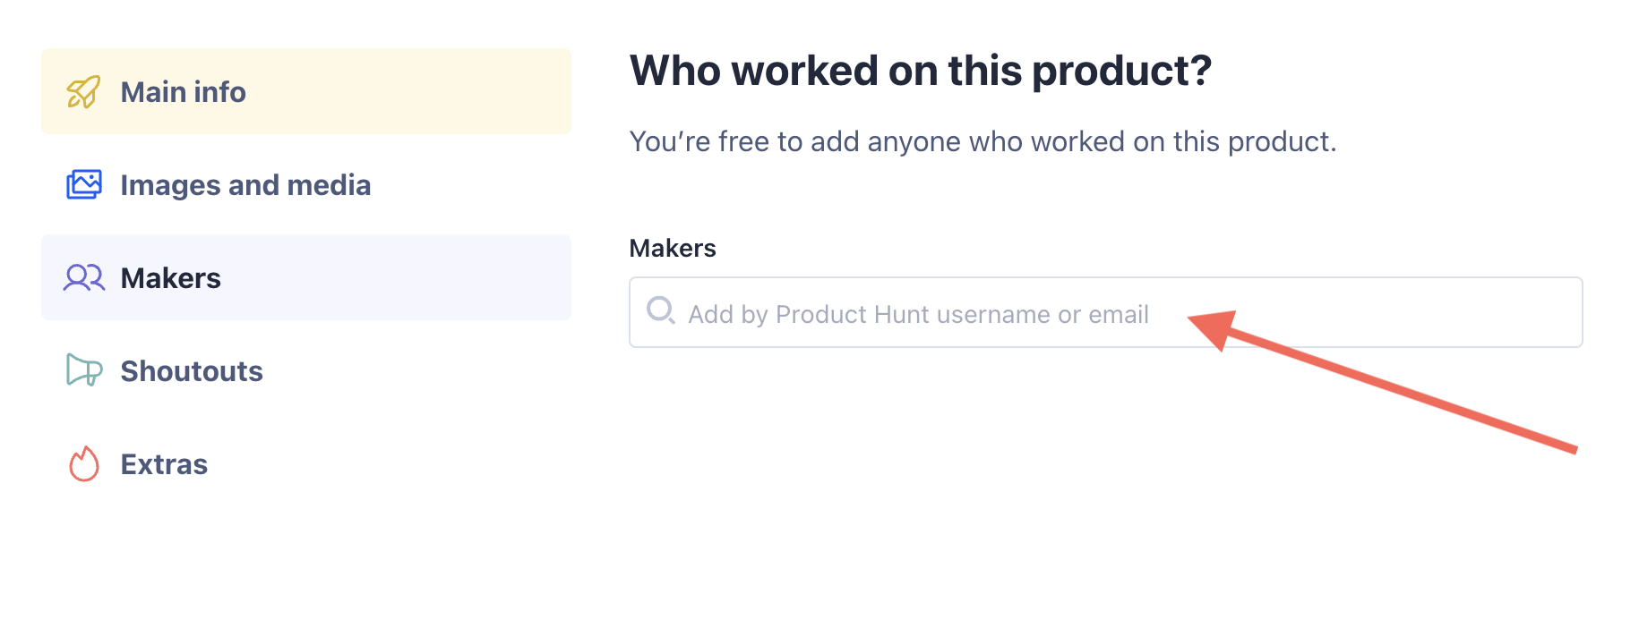
Task: Click the magnifying glass inside the Makers field
Action: pyautogui.click(x=662, y=312)
